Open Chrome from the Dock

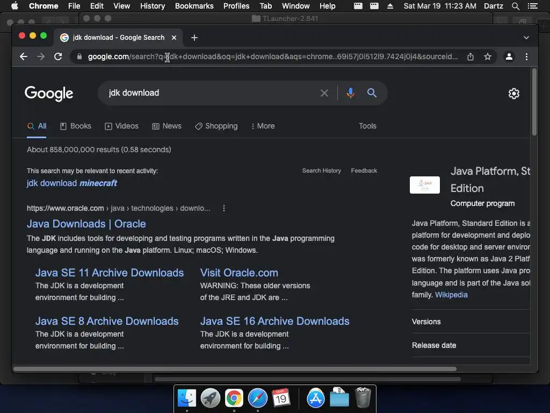(234, 398)
